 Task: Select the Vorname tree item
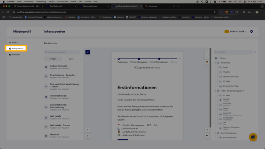[227, 105]
